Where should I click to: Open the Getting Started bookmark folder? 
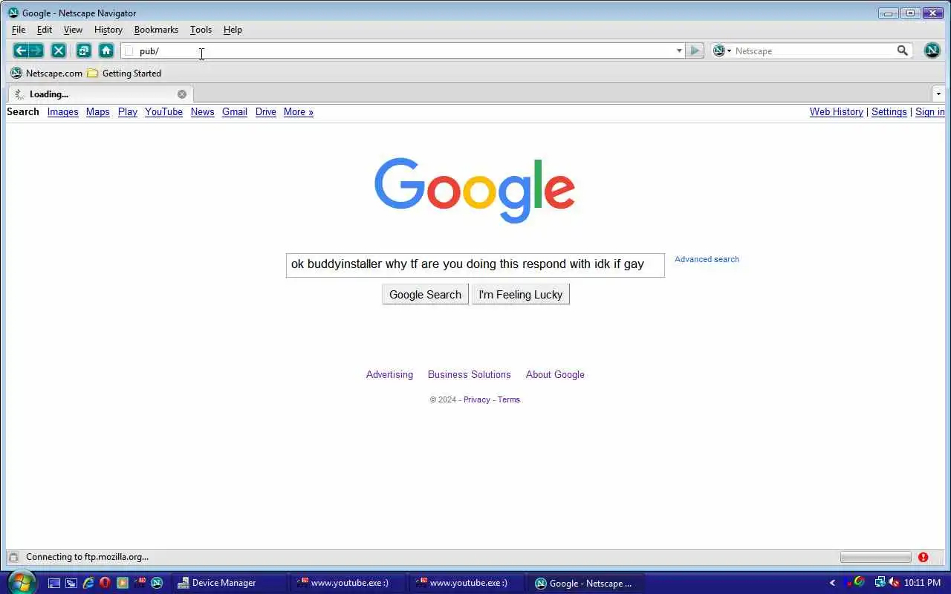(124, 73)
